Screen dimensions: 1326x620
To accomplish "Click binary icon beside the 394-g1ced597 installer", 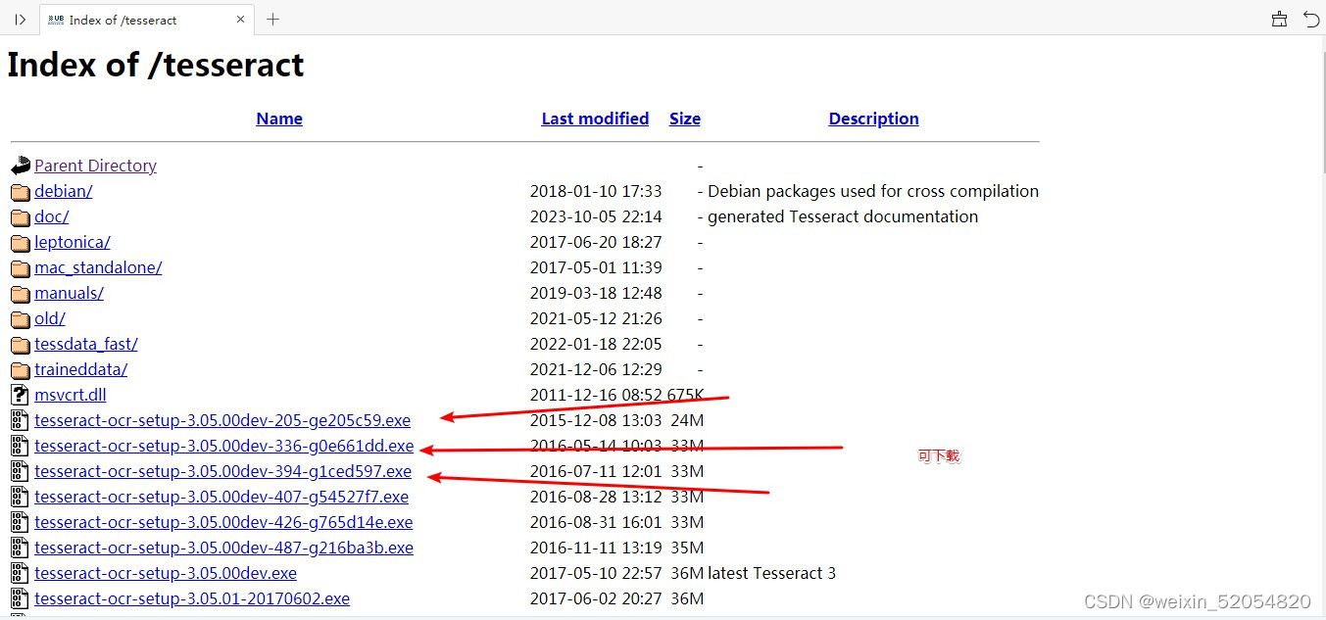I will click(x=21, y=471).
